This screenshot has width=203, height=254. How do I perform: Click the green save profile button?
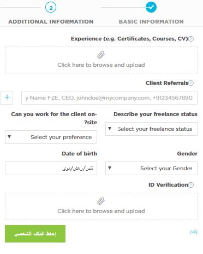35,234
